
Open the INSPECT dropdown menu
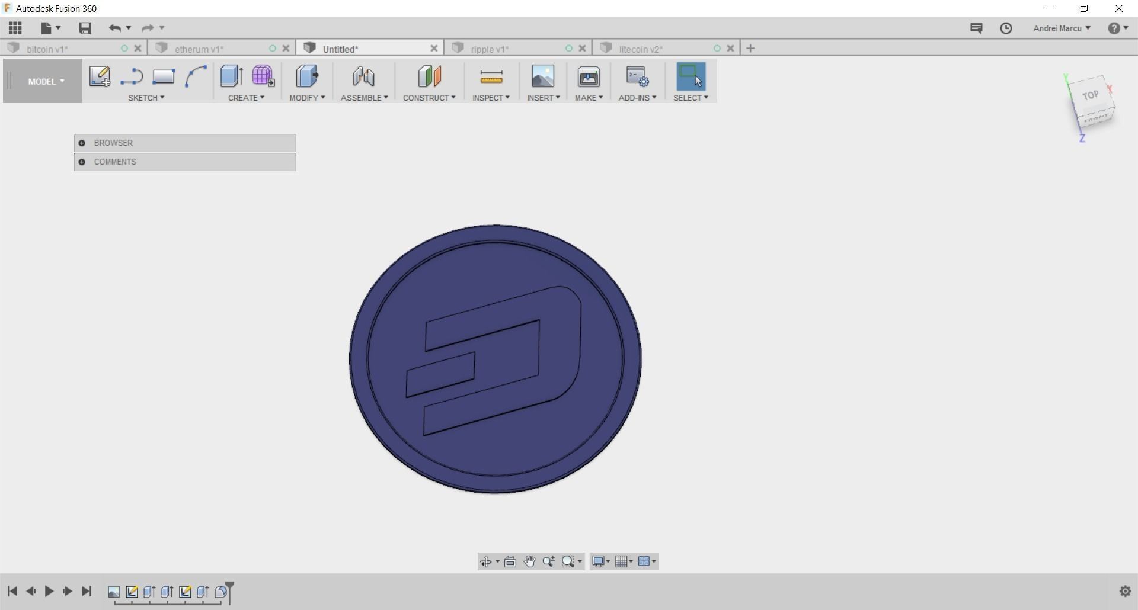coord(491,98)
